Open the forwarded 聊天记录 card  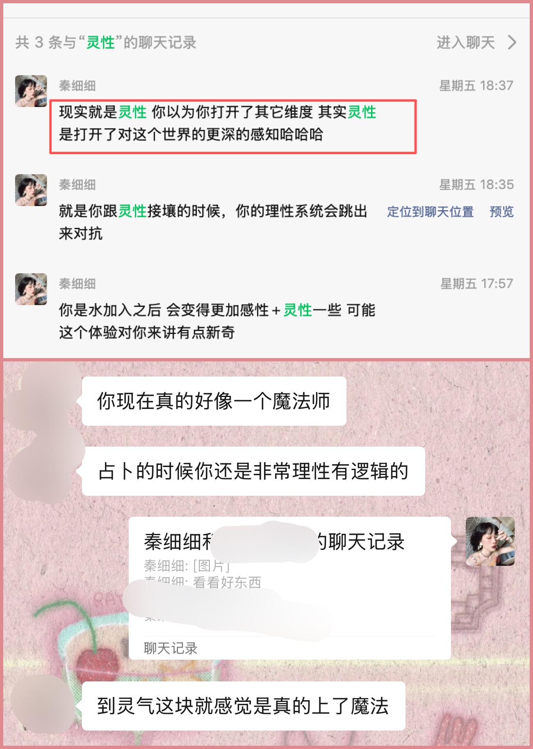[x=290, y=588]
